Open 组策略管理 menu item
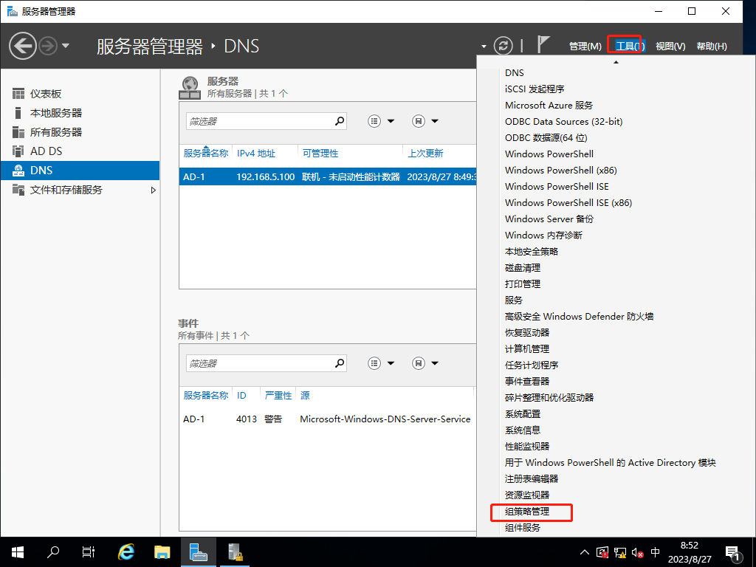 click(527, 511)
